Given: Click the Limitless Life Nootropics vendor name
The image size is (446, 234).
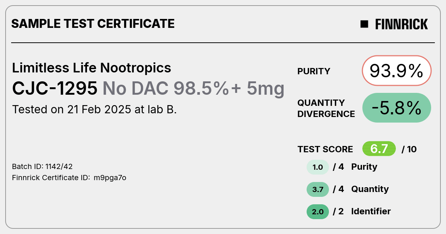Looking at the screenshot, I should click(91, 68).
